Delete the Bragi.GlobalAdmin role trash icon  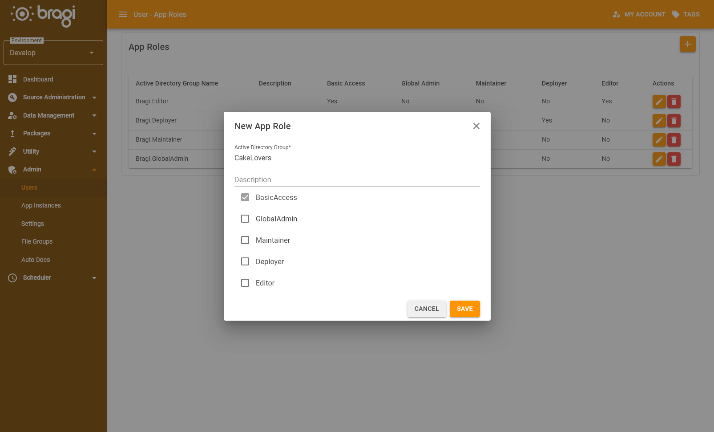pos(674,159)
